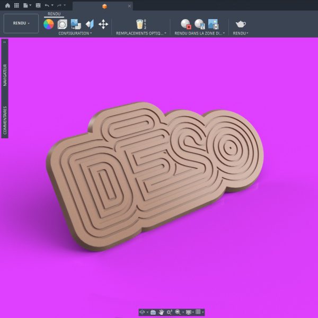
Task: Go to the Home screen icon
Action: pyautogui.click(x=7, y=5)
